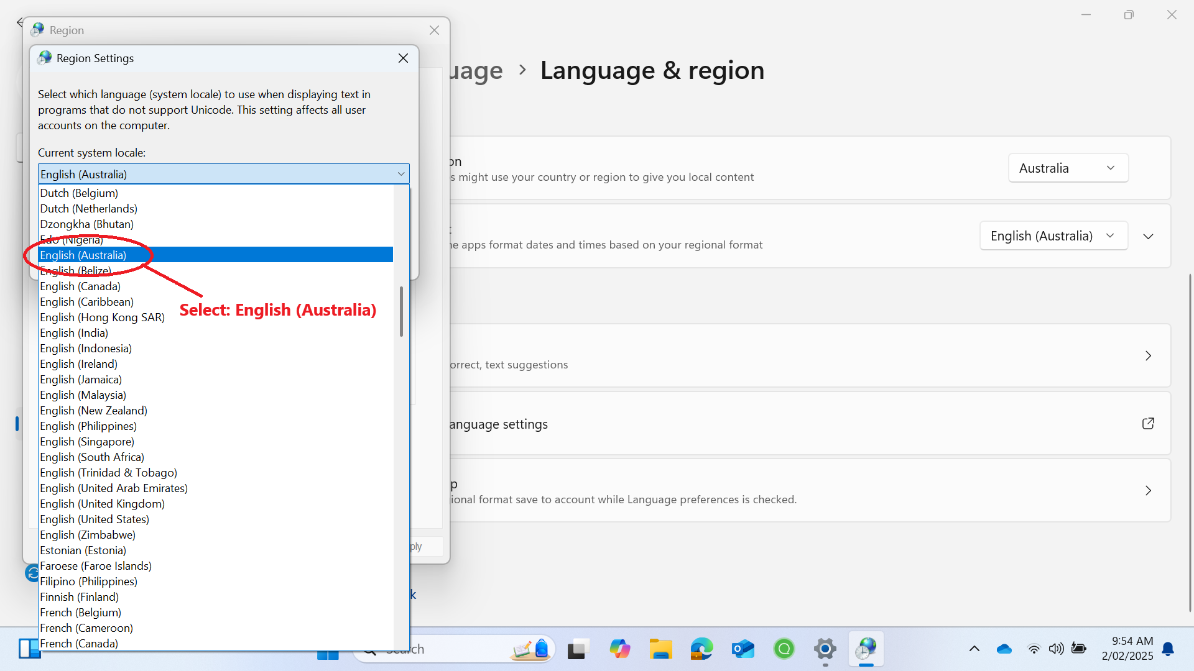Viewport: 1194px width, 671px height.
Task: Click the Task View taskbar icon
Action: coord(578,649)
